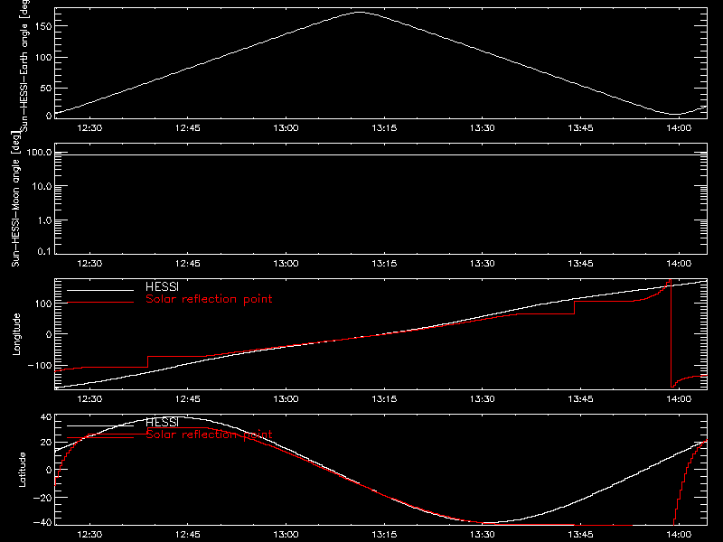Click the Sun-HESSI-Earth angle y-axis label
723x542 pixels.
[x=24, y=65]
